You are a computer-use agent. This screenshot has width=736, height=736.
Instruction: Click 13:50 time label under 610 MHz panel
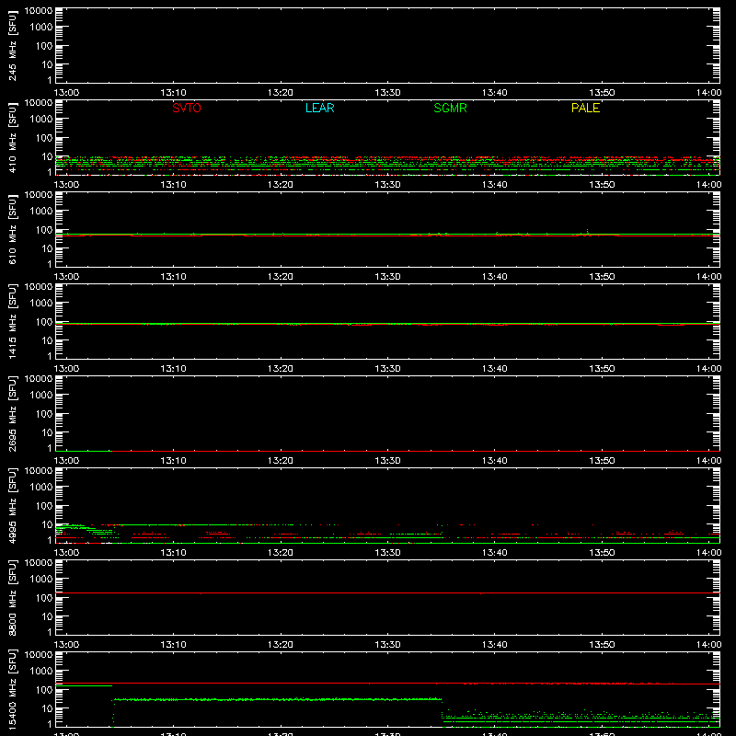602,277
